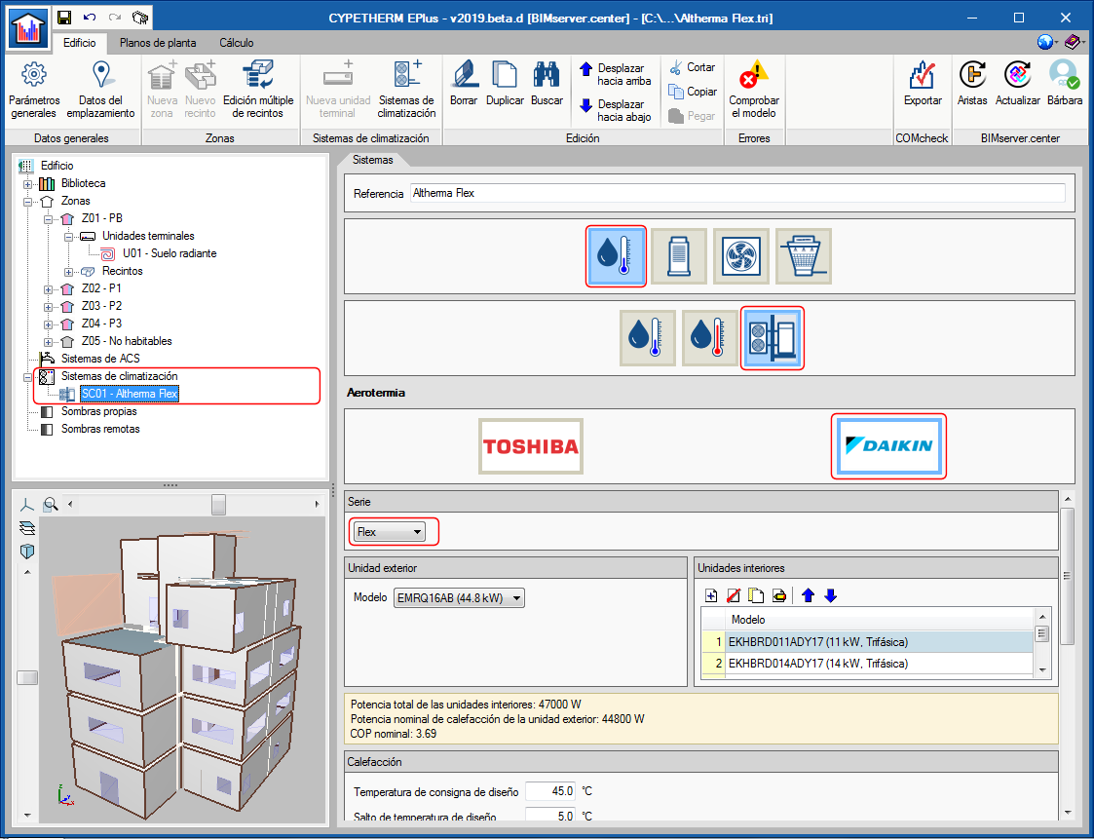Screen dimensions: 1094x839
Task: Move the indoor unit down with blue arrow
Action: (830, 595)
